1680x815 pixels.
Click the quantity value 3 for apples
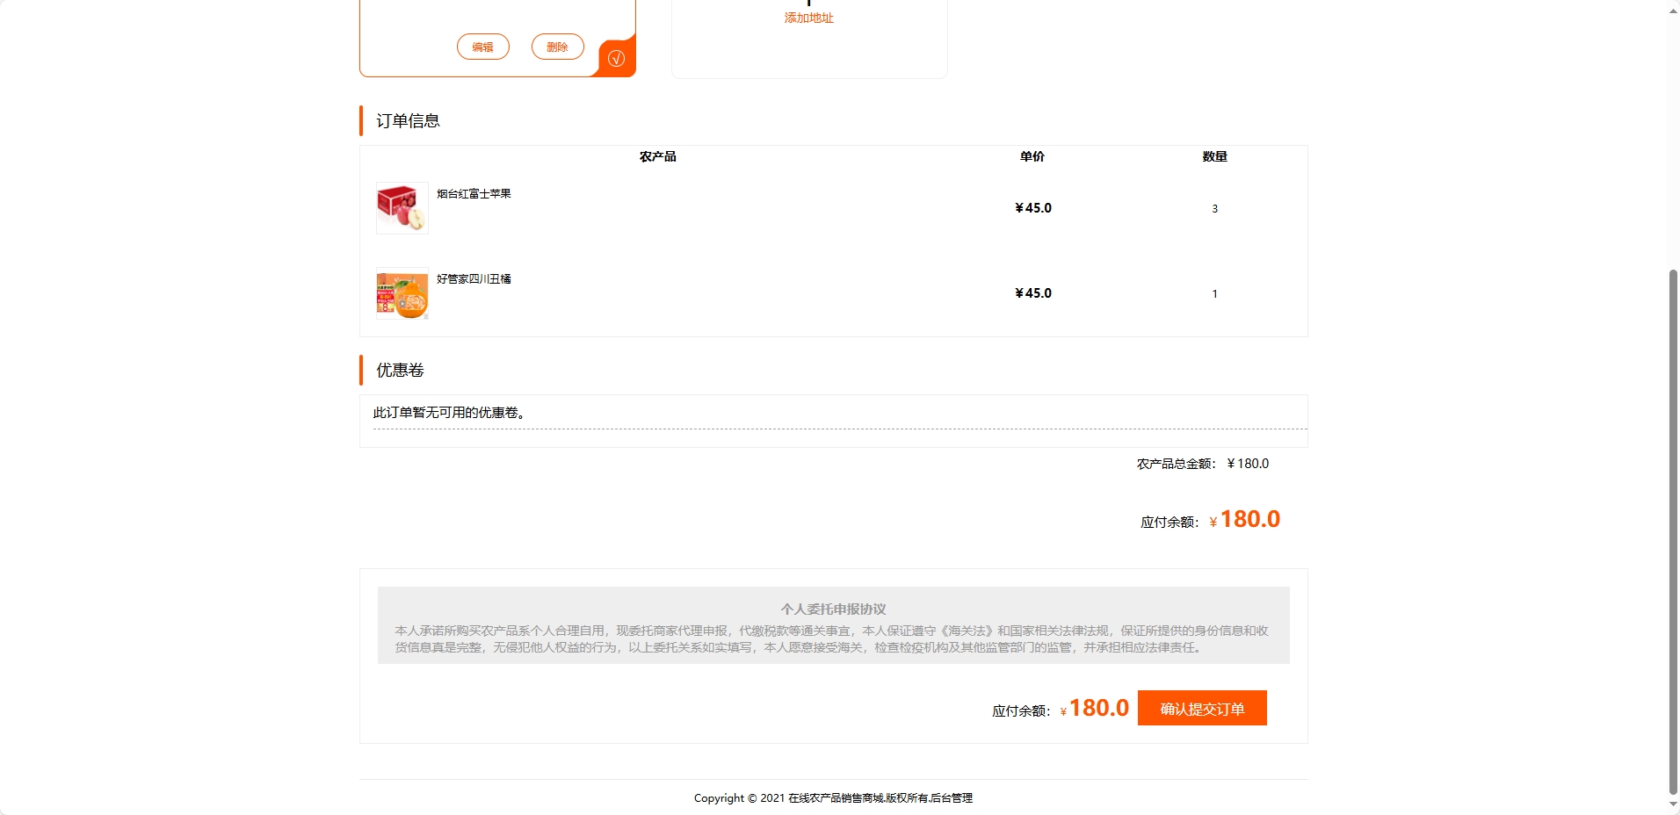pyautogui.click(x=1214, y=208)
